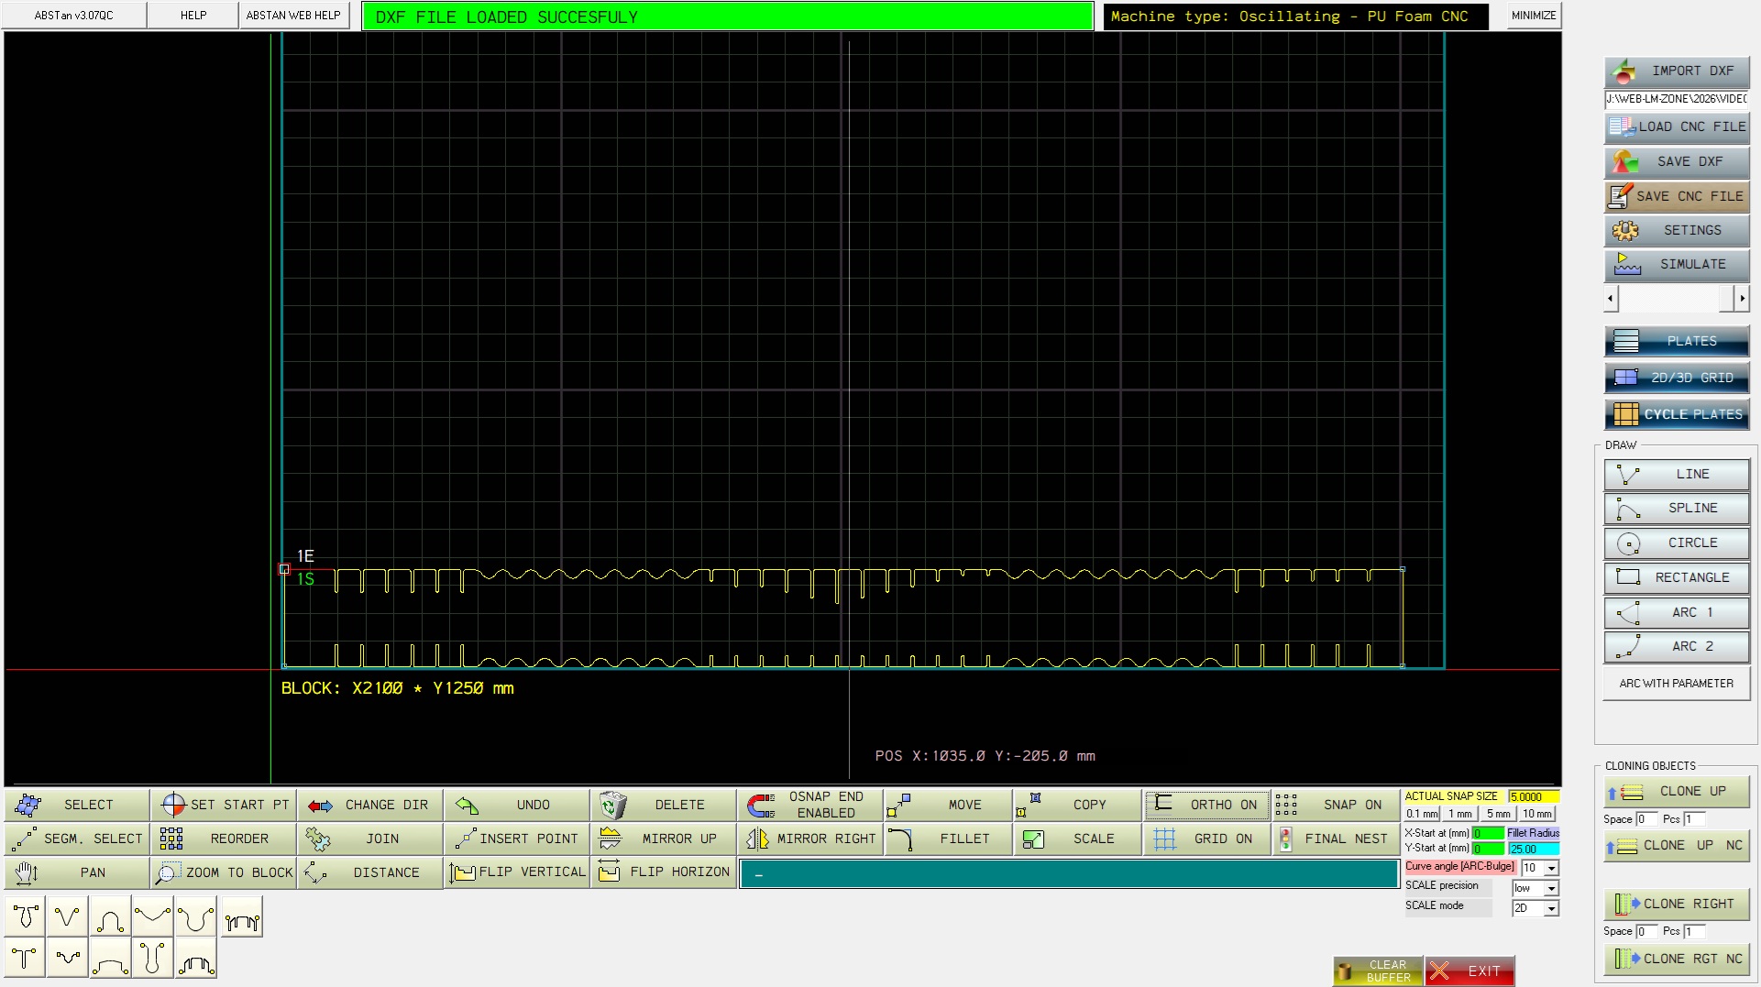Expand the SCALE precision dropdown
The image size is (1761, 987).
[1551, 888]
